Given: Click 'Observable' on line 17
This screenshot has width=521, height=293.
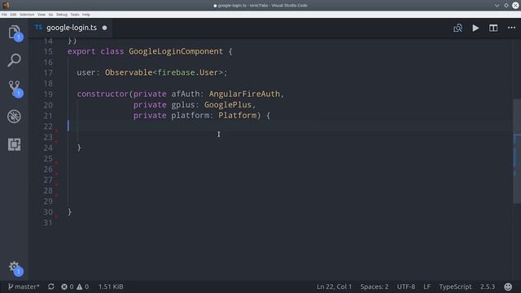Looking at the screenshot, I should pyautogui.click(x=129, y=72).
